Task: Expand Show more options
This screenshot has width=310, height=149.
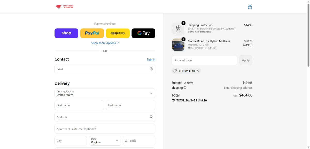Action: click(105, 43)
